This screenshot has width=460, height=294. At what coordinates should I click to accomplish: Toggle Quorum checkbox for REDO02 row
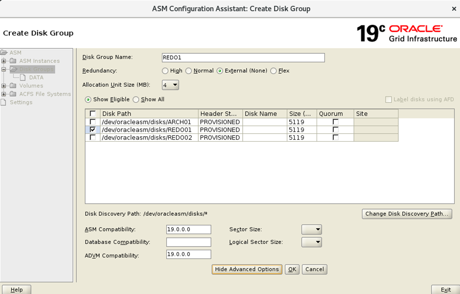[x=335, y=137]
